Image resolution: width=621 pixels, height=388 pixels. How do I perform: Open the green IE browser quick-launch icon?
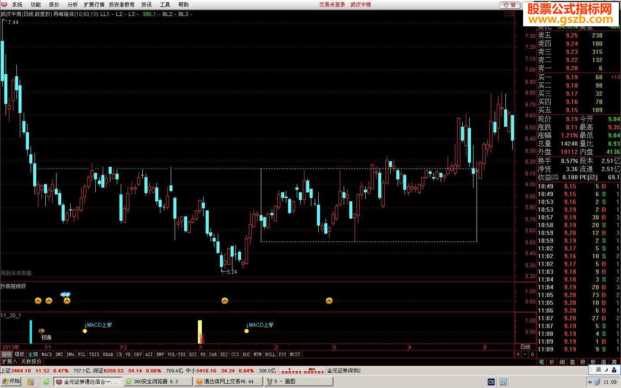pos(46,382)
